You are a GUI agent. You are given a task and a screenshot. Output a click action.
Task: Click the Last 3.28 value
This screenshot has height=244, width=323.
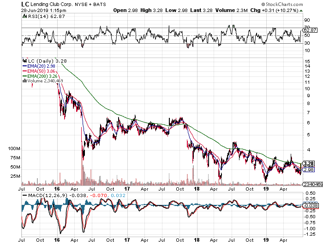pos(201,10)
